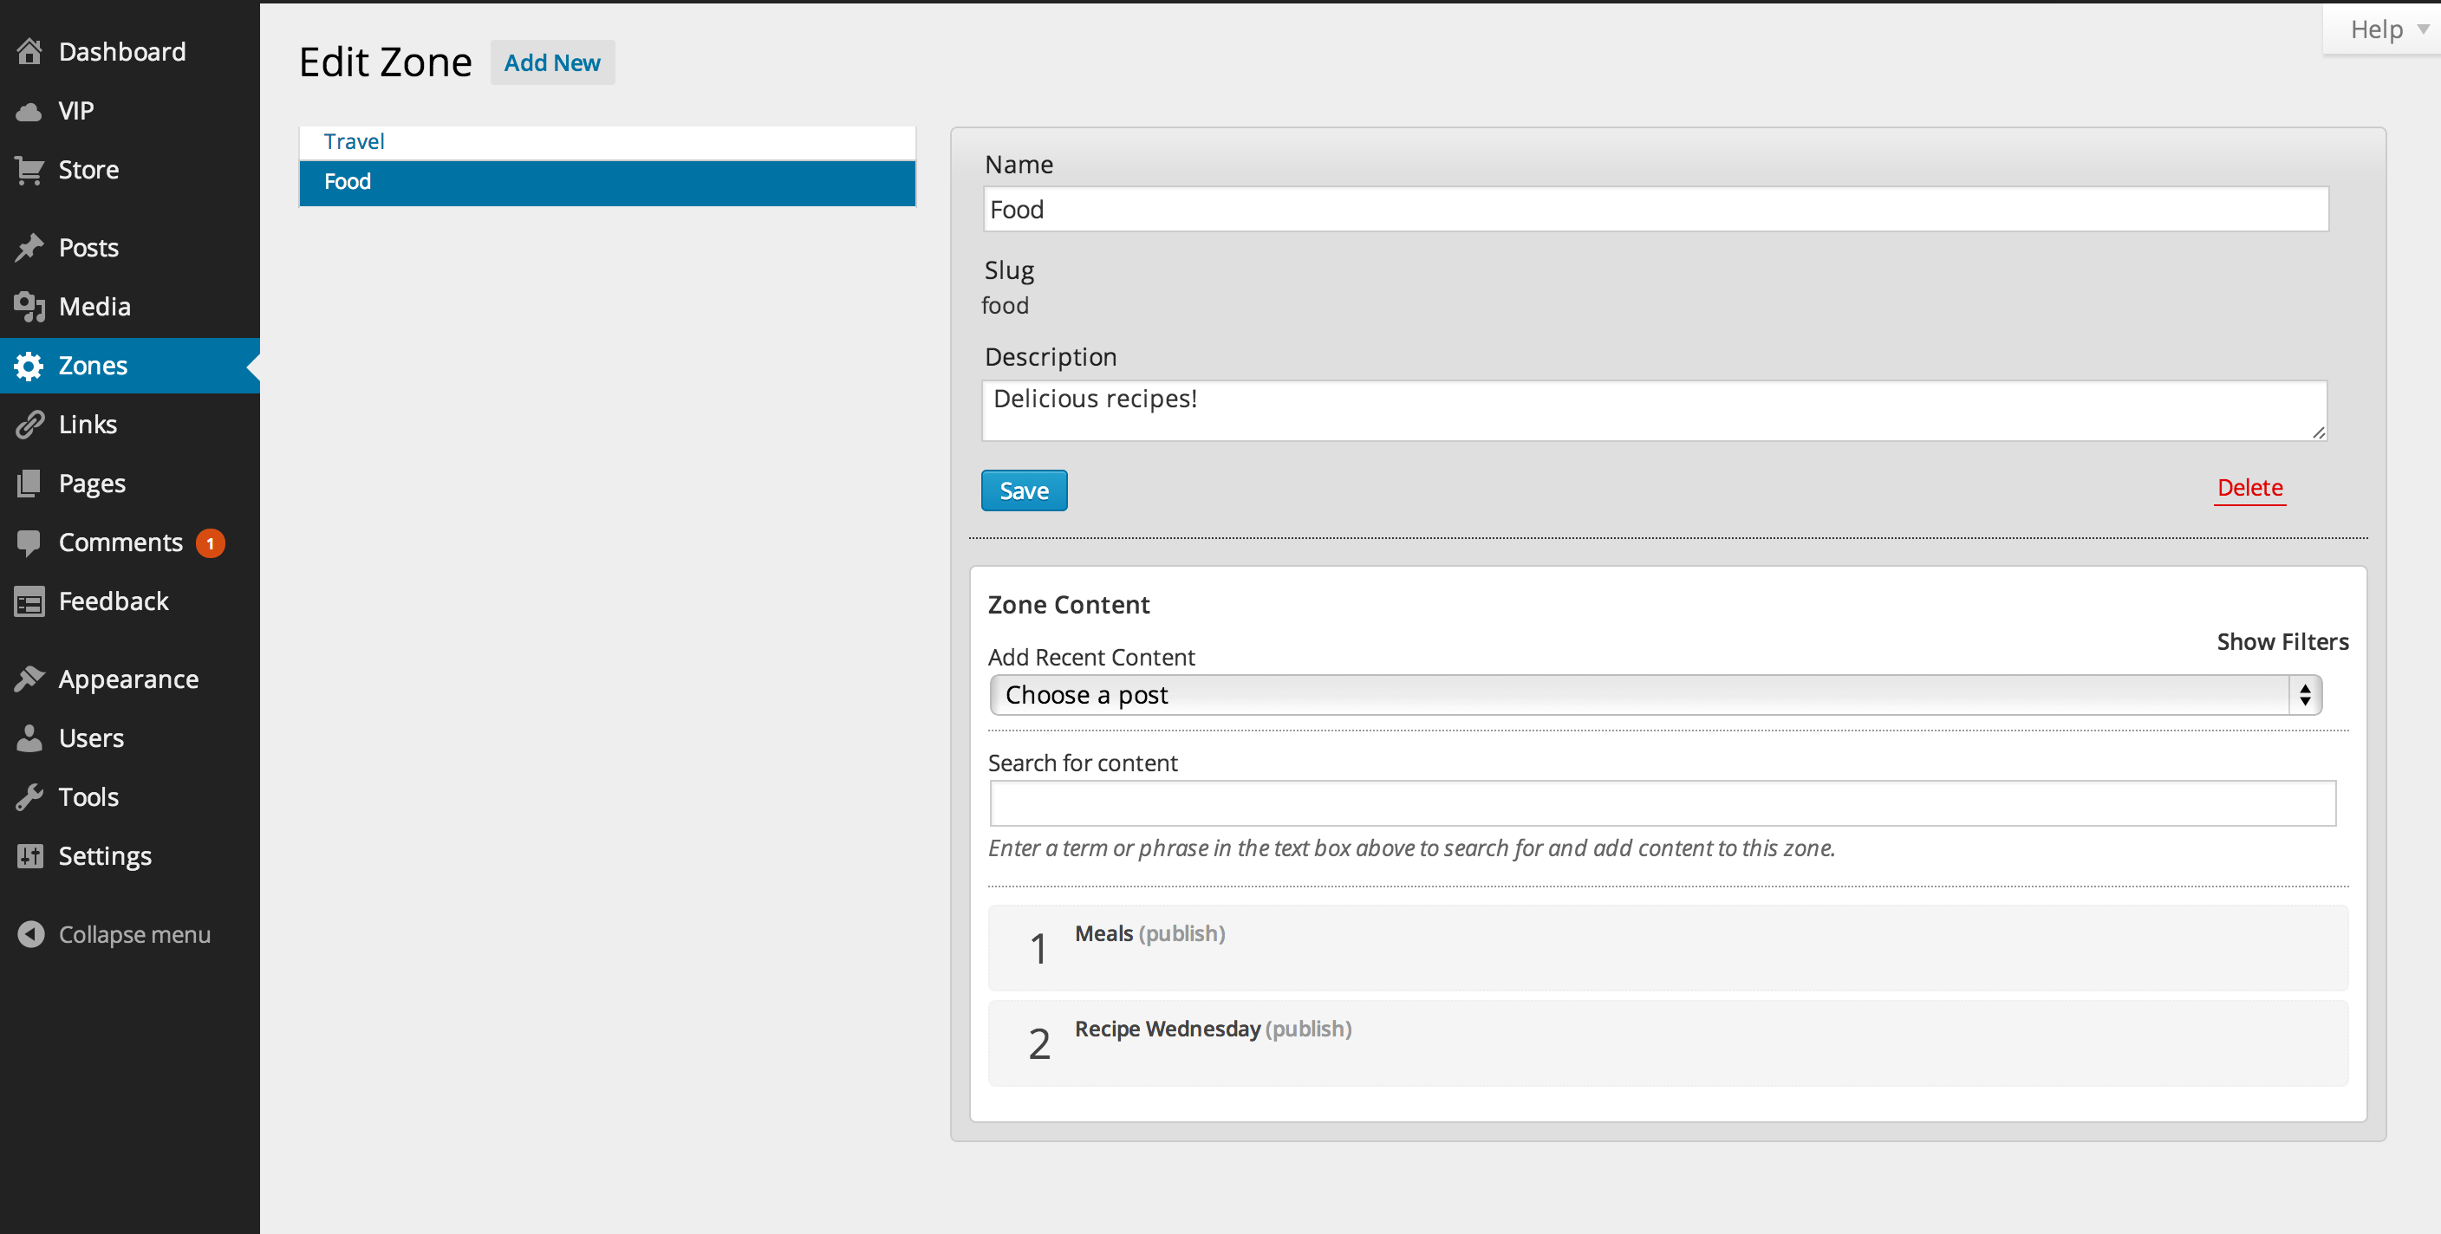Click the Appearance icon in sidebar
The height and width of the screenshot is (1234, 2441).
pos(29,677)
